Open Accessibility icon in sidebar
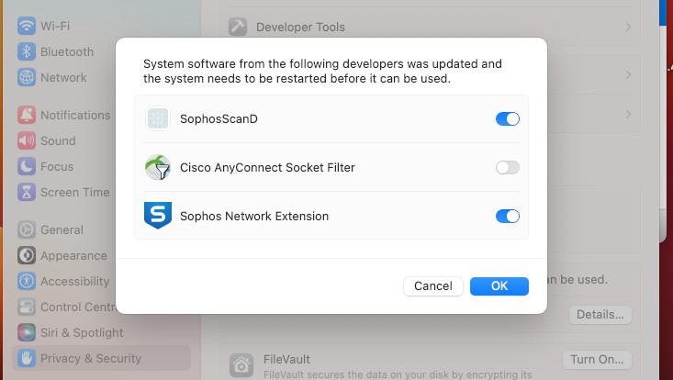The height and width of the screenshot is (380, 673). [27, 282]
